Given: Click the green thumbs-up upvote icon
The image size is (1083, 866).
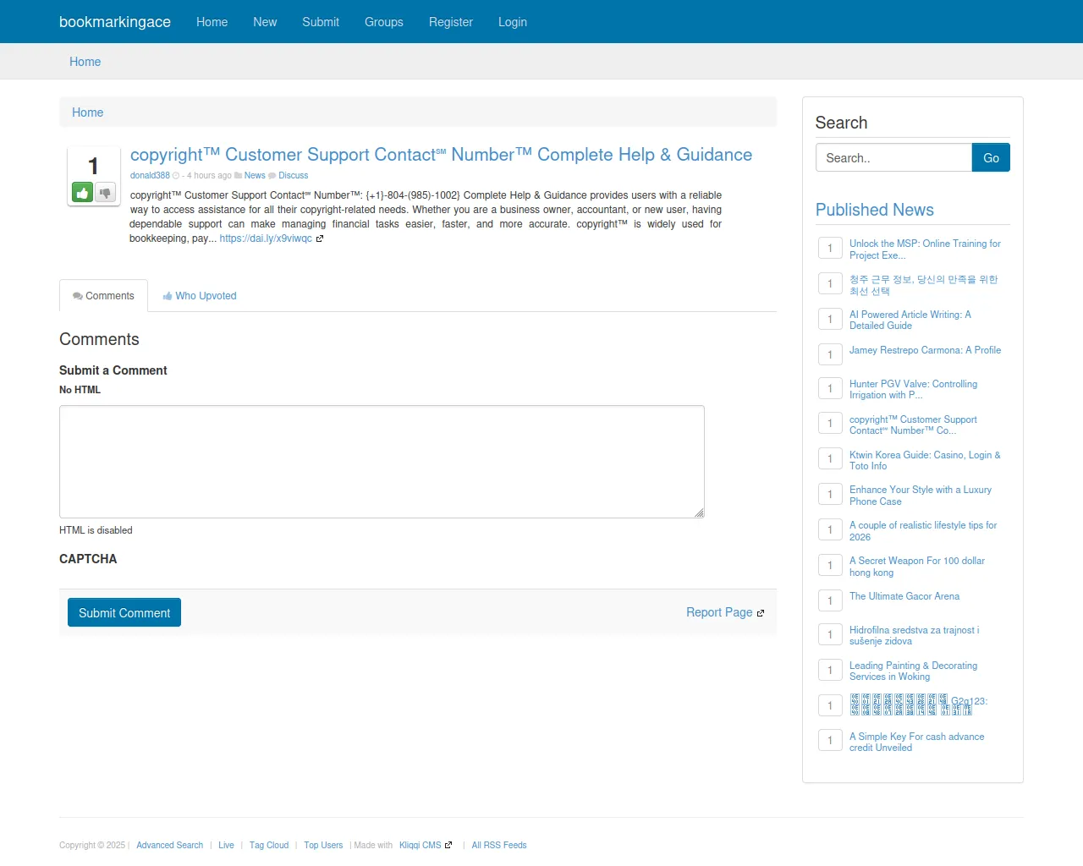Looking at the screenshot, I should (82, 193).
